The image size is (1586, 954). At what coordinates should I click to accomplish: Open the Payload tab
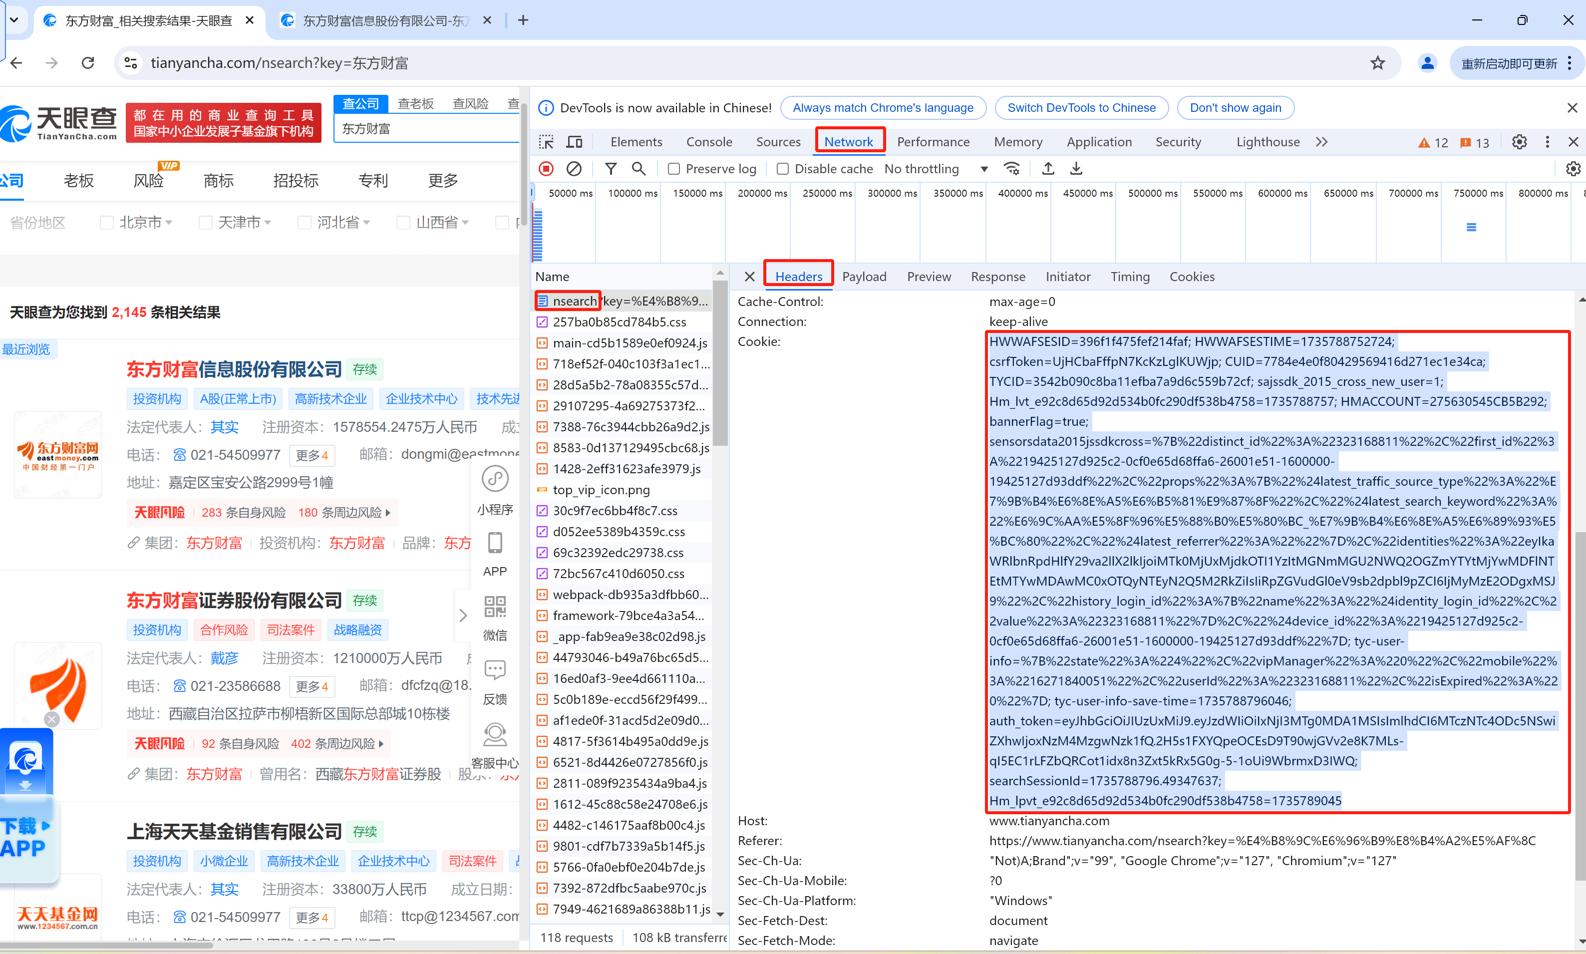(864, 277)
